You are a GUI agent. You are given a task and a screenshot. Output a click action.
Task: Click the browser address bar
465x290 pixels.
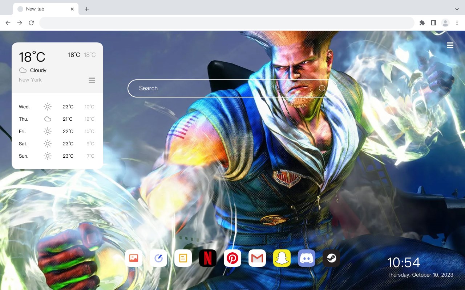click(227, 23)
